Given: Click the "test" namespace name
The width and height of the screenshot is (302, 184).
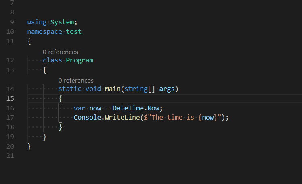Looking at the screenshot, I should [74, 31].
